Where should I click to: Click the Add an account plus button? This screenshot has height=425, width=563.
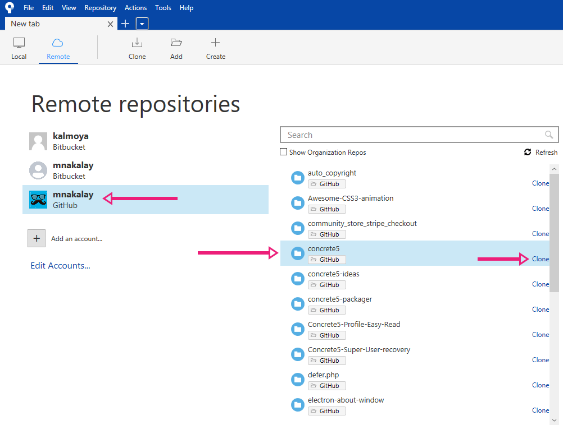click(x=37, y=238)
